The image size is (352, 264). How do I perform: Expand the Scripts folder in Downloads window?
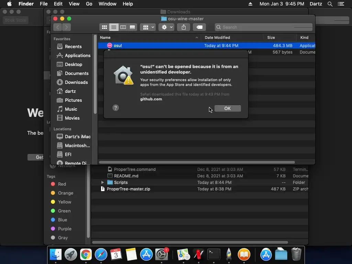(102, 182)
